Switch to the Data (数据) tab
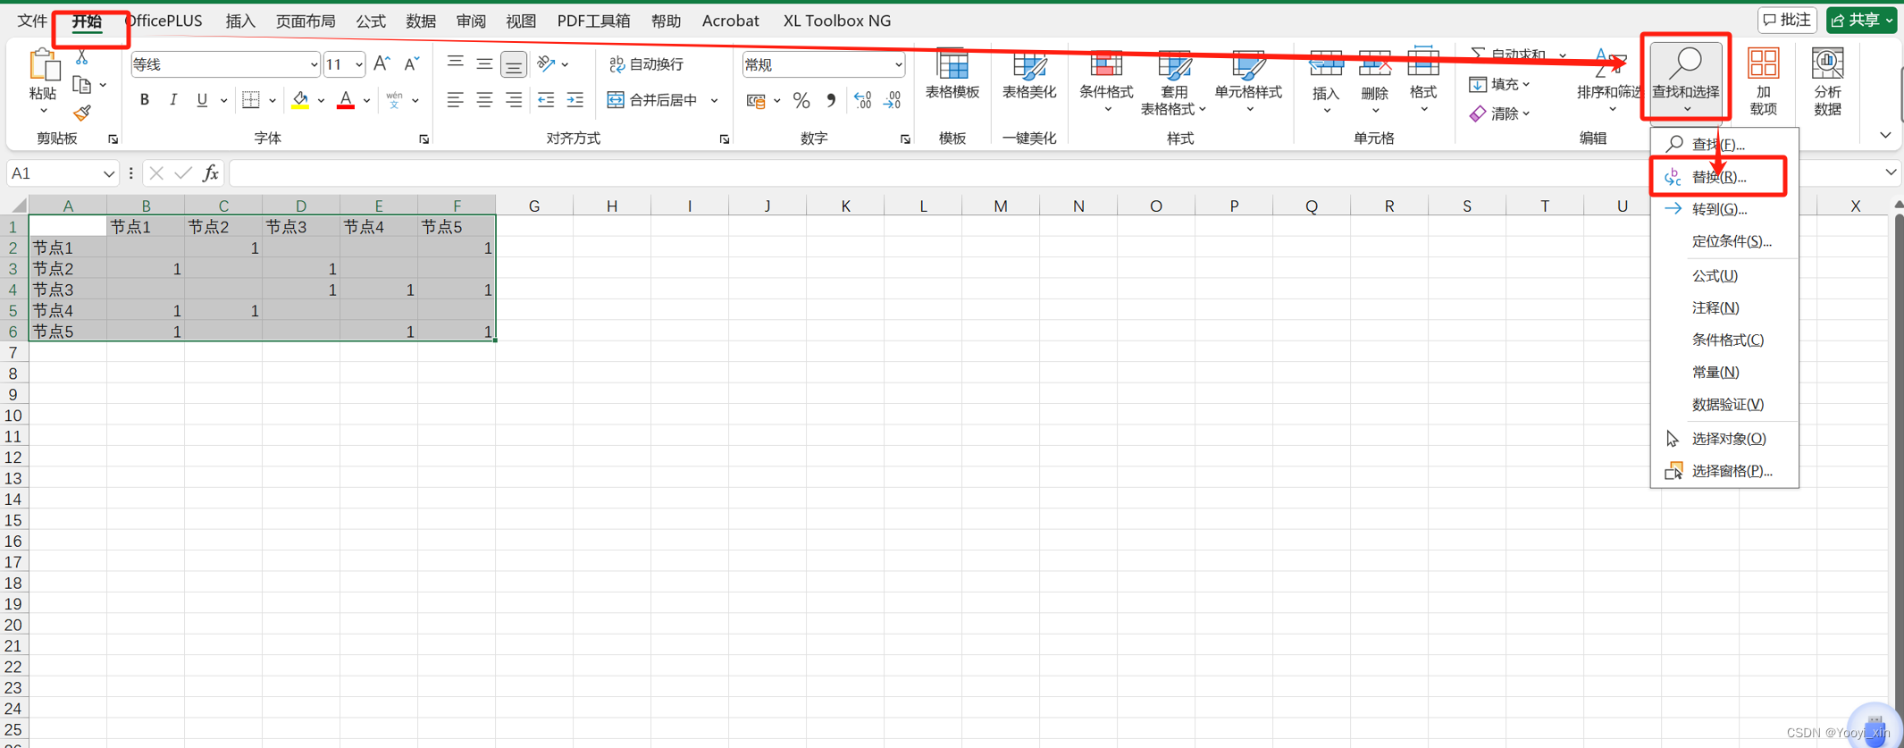The image size is (1904, 748). tap(420, 21)
